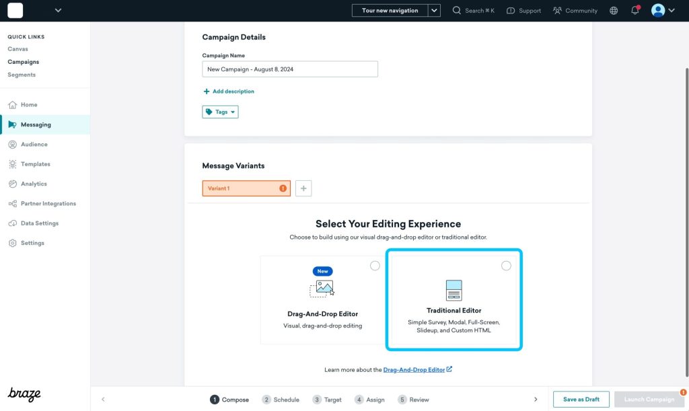Open the Audience menu label

pyautogui.click(x=34, y=145)
